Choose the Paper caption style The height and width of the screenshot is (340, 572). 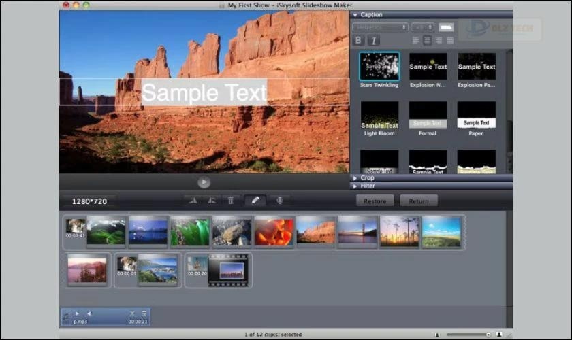click(x=477, y=115)
